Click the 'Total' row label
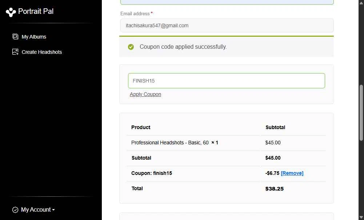 tap(137, 188)
